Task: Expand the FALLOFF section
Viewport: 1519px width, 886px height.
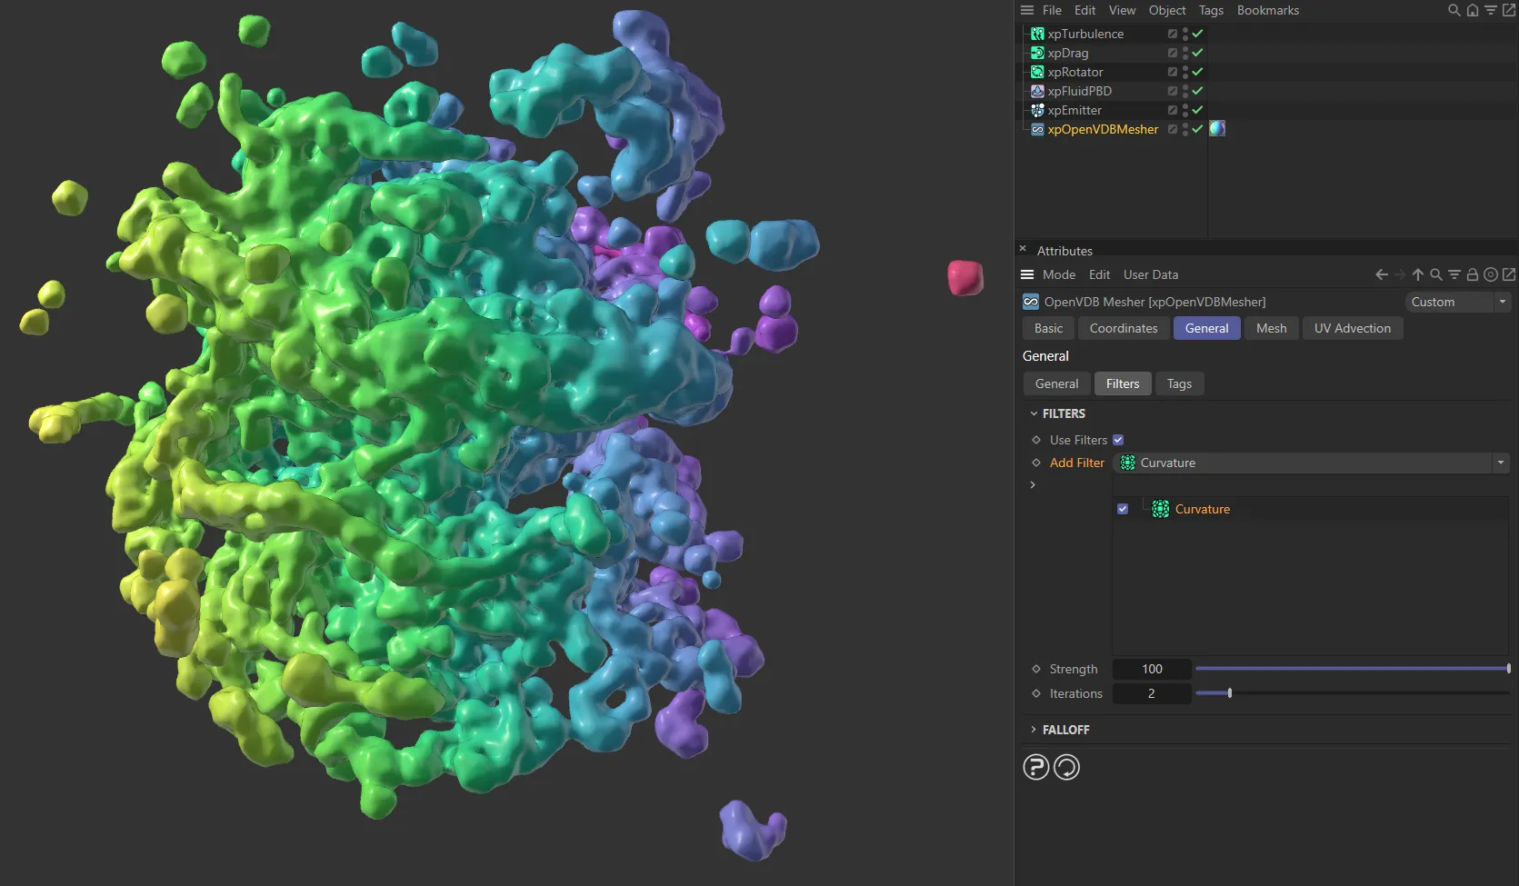Action: click(x=1034, y=729)
